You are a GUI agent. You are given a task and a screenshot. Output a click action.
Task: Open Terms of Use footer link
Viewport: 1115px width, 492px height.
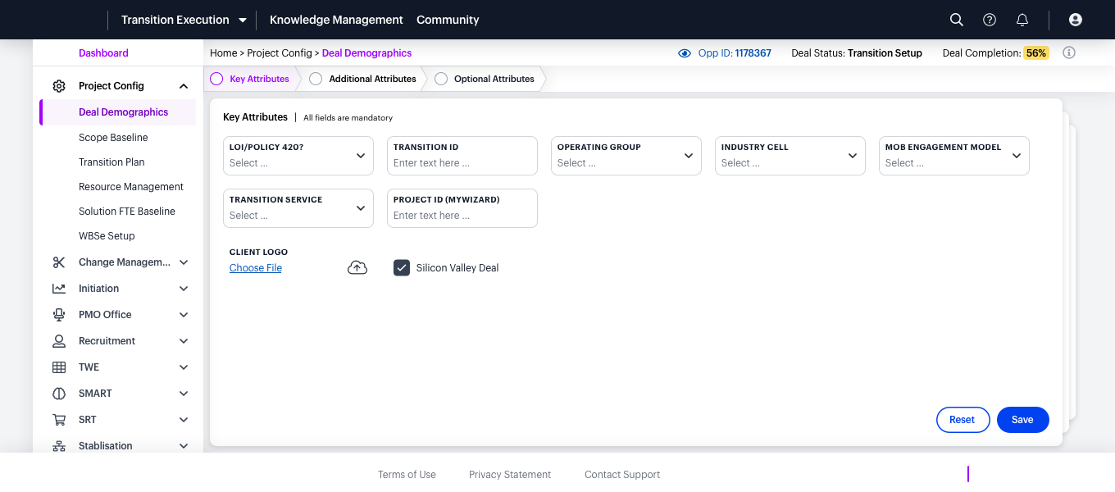pos(407,475)
